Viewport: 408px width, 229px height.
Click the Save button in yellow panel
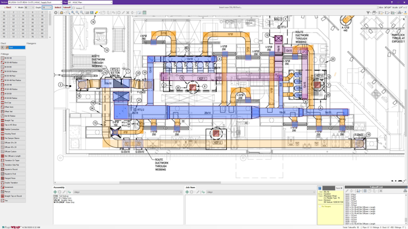point(339,188)
